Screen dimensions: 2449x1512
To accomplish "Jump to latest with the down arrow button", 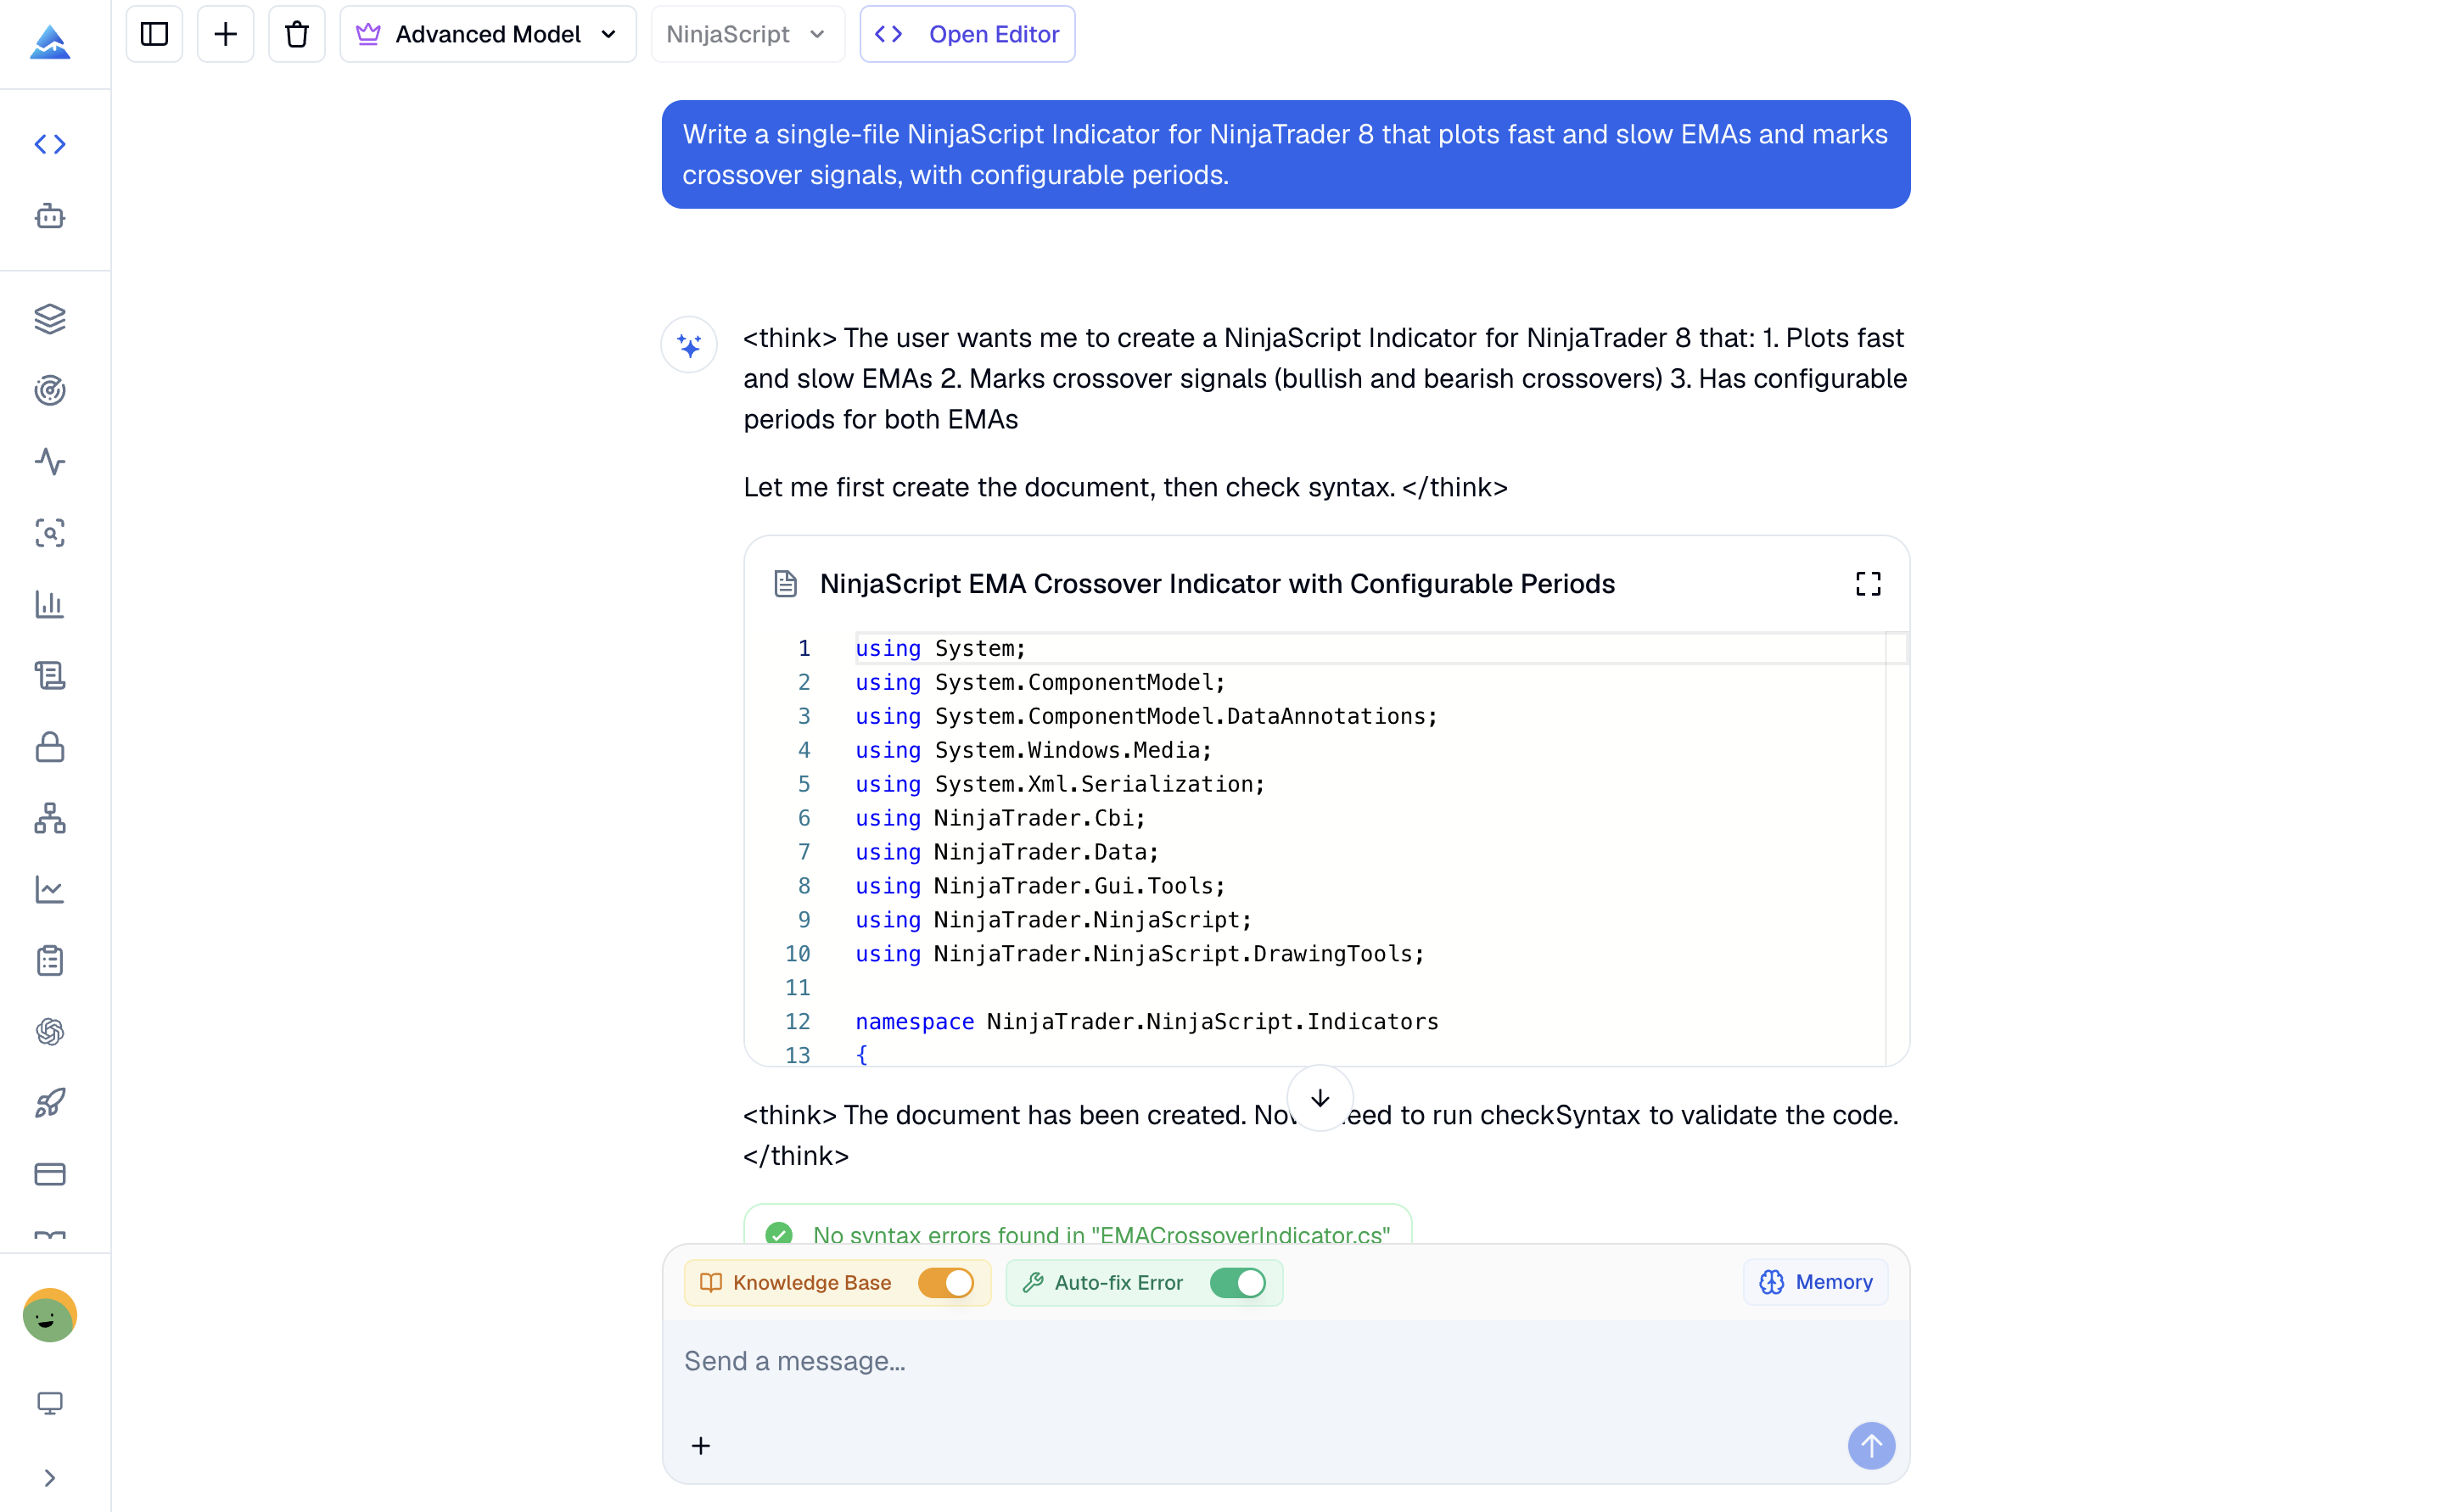I will pyautogui.click(x=1320, y=1098).
